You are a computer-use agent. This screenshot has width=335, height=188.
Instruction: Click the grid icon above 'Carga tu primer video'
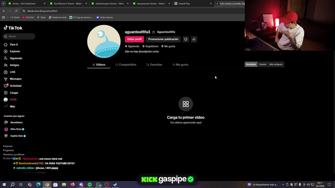[x=186, y=104]
